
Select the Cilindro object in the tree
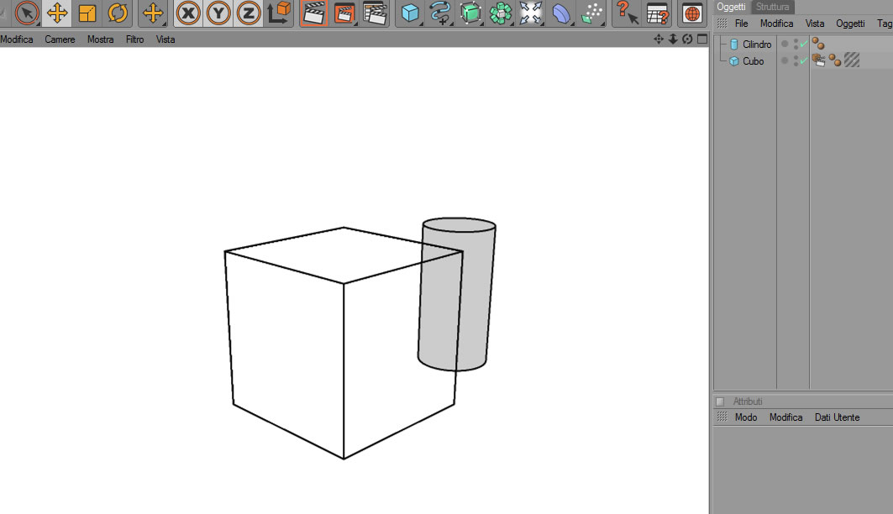click(x=756, y=45)
